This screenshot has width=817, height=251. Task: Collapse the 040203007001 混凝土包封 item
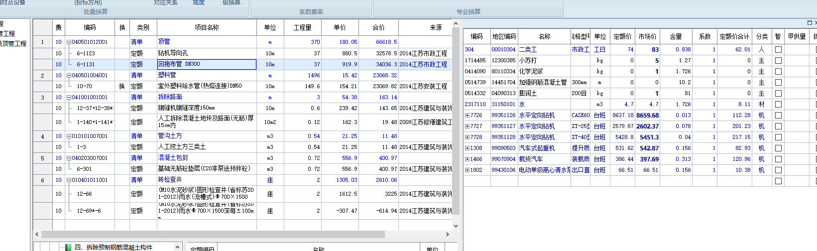click(x=69, y=158)
